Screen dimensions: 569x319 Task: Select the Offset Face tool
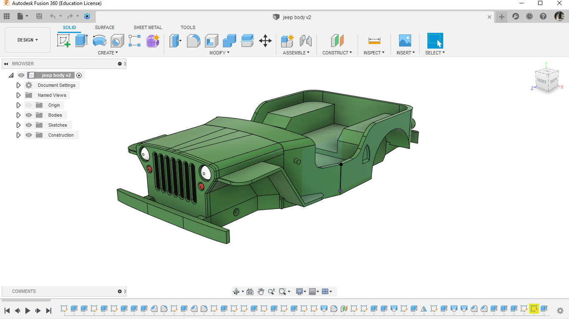point(247,41)
